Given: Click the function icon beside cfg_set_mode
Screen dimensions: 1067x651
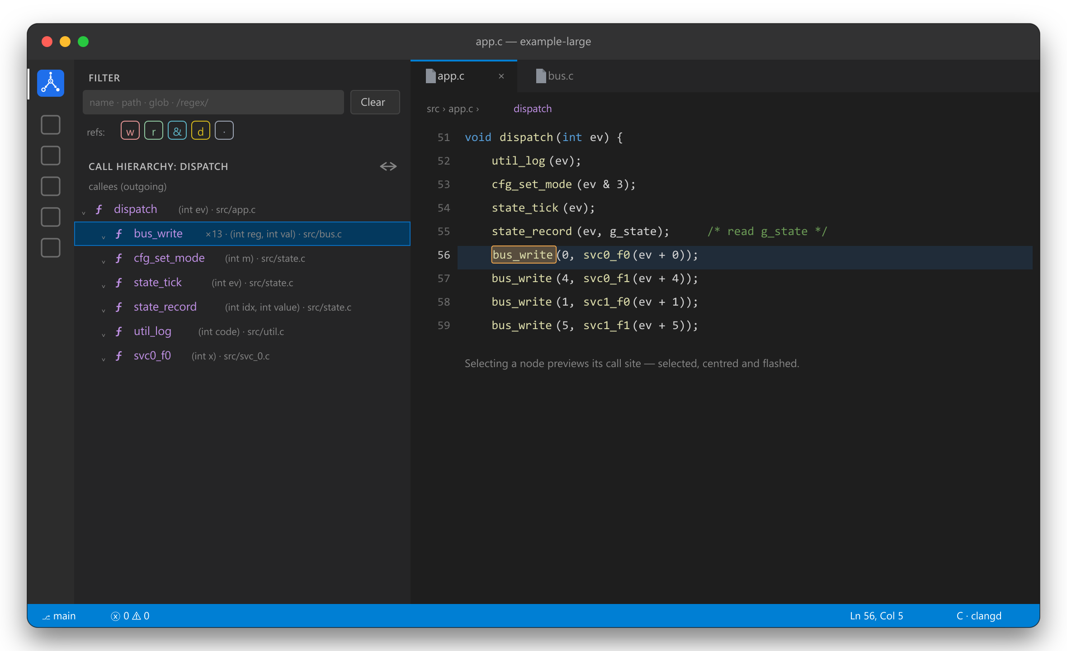Looking at the screenshot, I should [x=118, y=258].
